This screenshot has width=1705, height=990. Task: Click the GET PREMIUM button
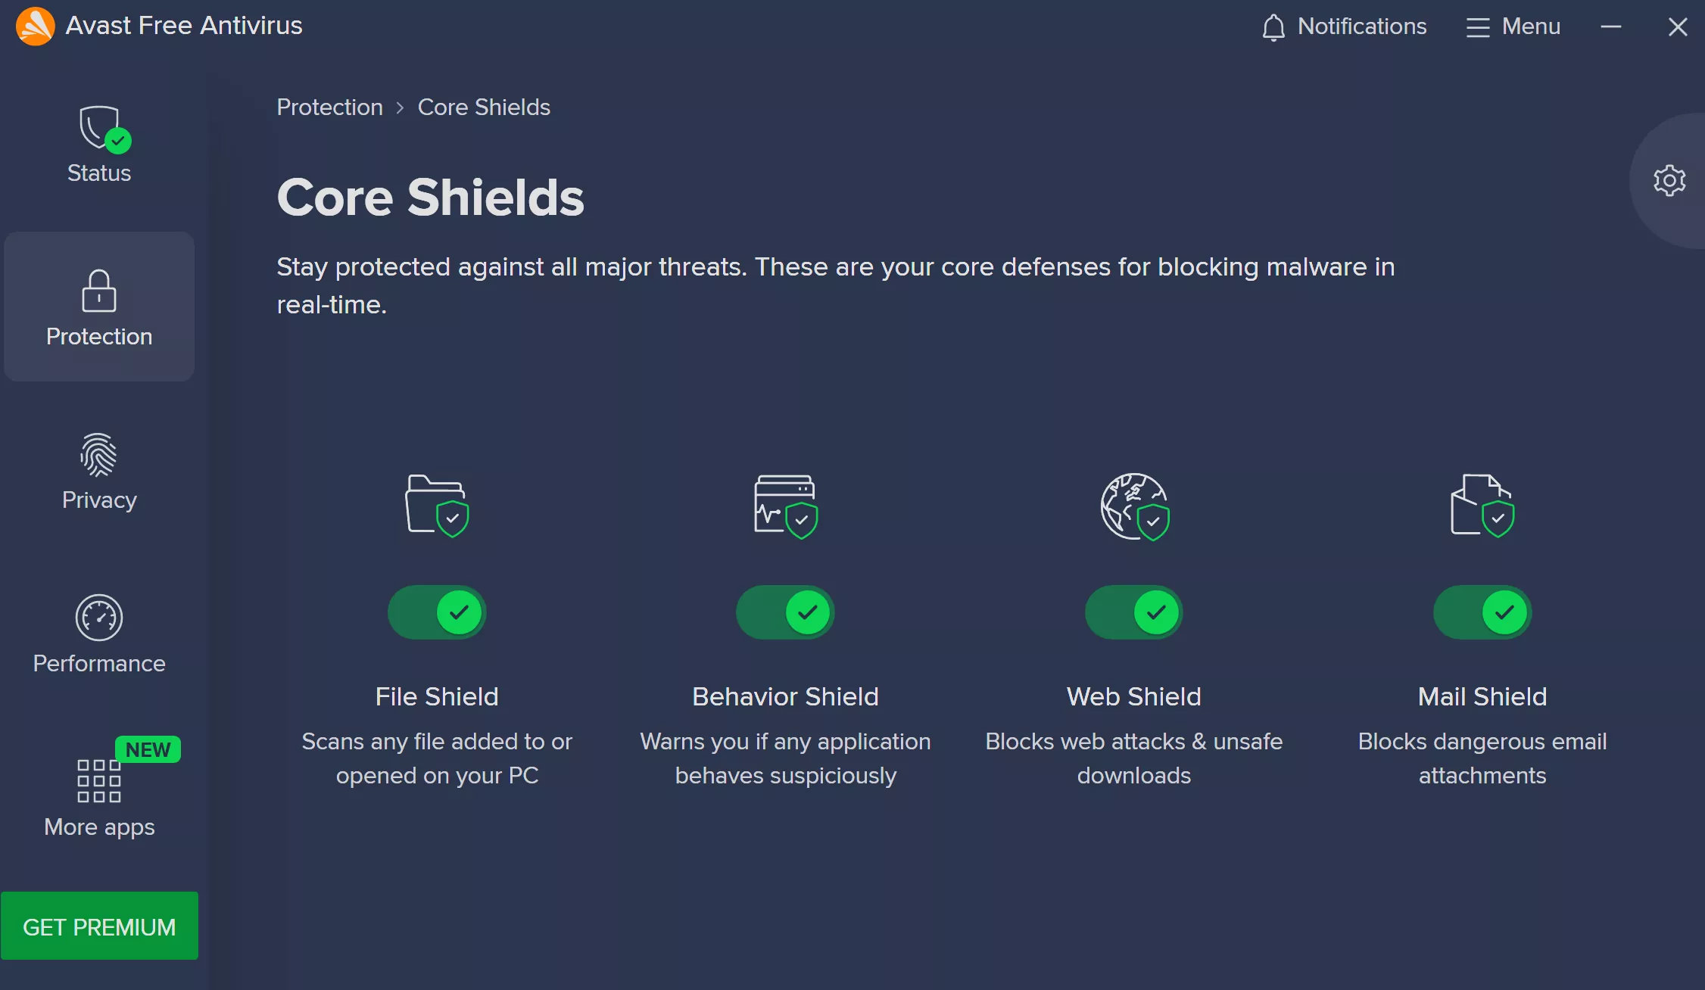[x=99, y=926]
